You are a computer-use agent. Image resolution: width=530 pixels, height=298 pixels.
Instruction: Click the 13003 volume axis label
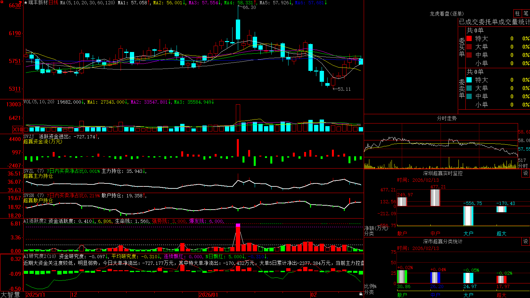pos(14,104)
